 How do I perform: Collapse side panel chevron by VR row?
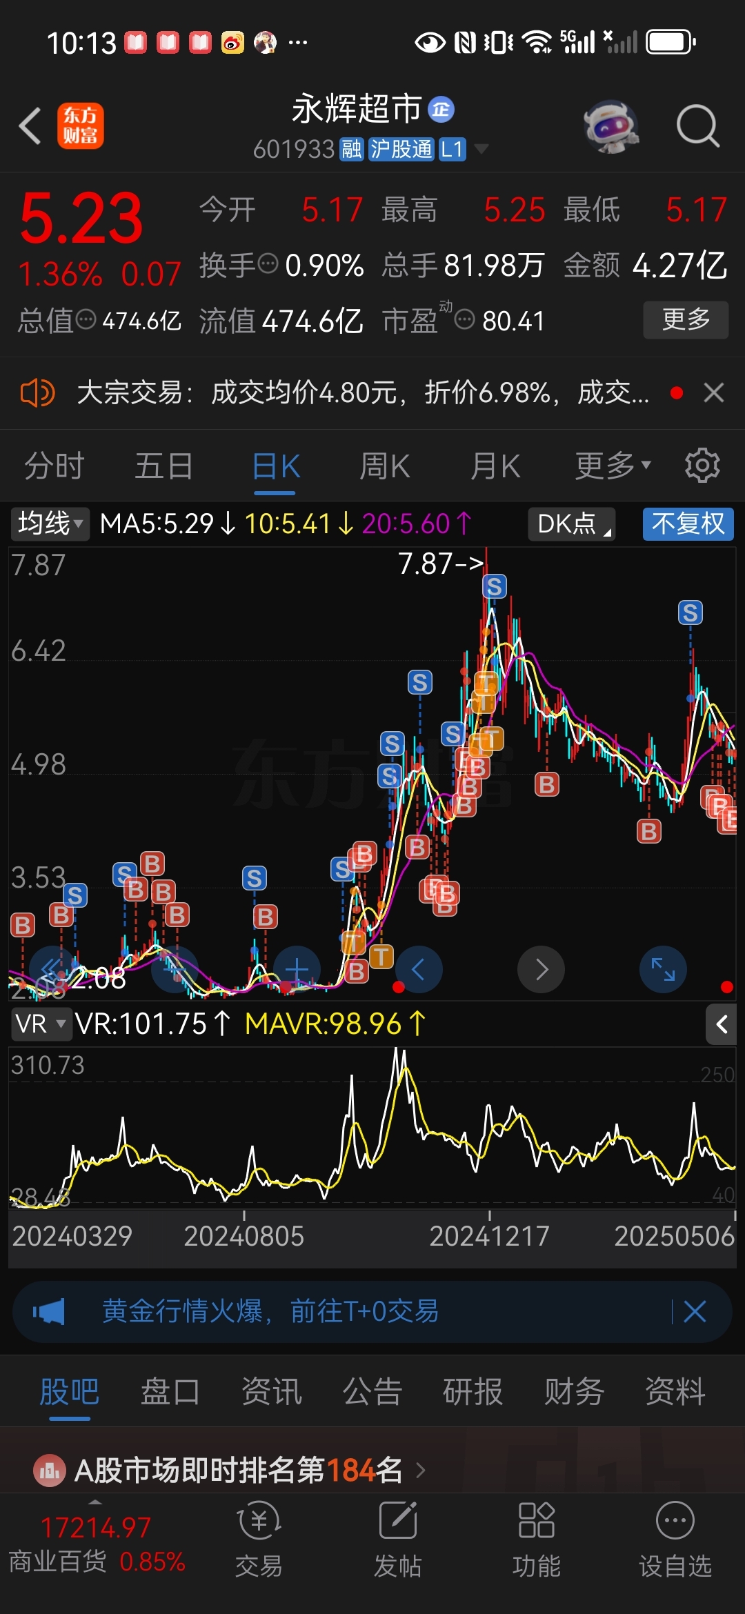point(722,1024)
